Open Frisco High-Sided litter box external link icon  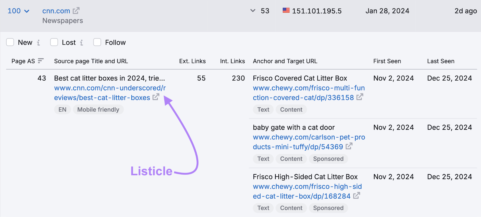(x=356, y=196)
